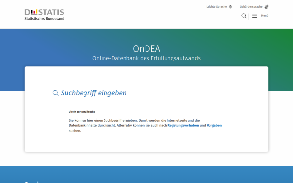Open the Regelungsvorhaben link
The height and width of the screenshot is (183, 293).
click(183, 126)
